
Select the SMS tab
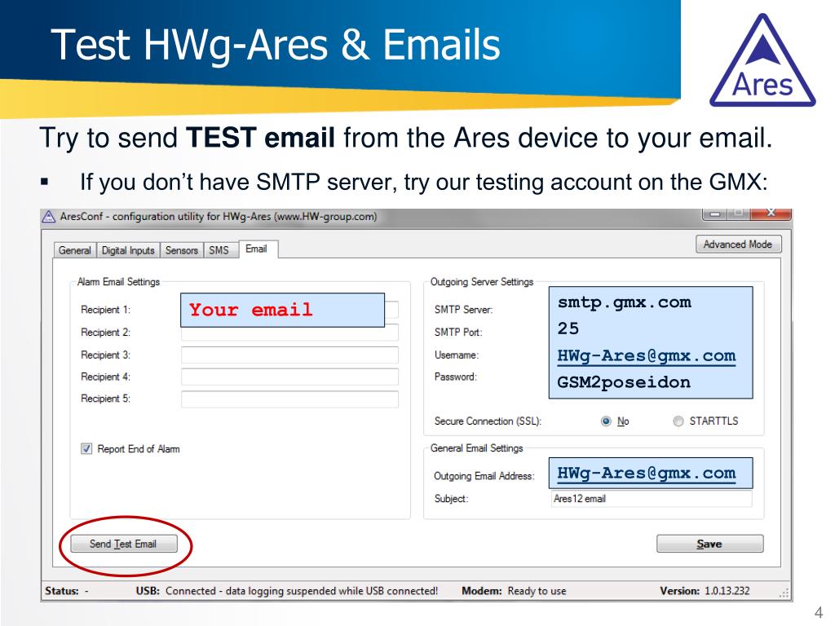pyautogui.click(x=219, y=250)
